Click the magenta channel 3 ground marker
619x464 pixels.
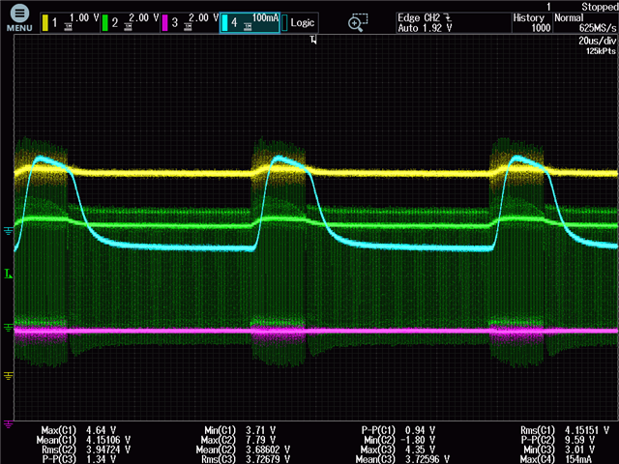coord(8,424)
